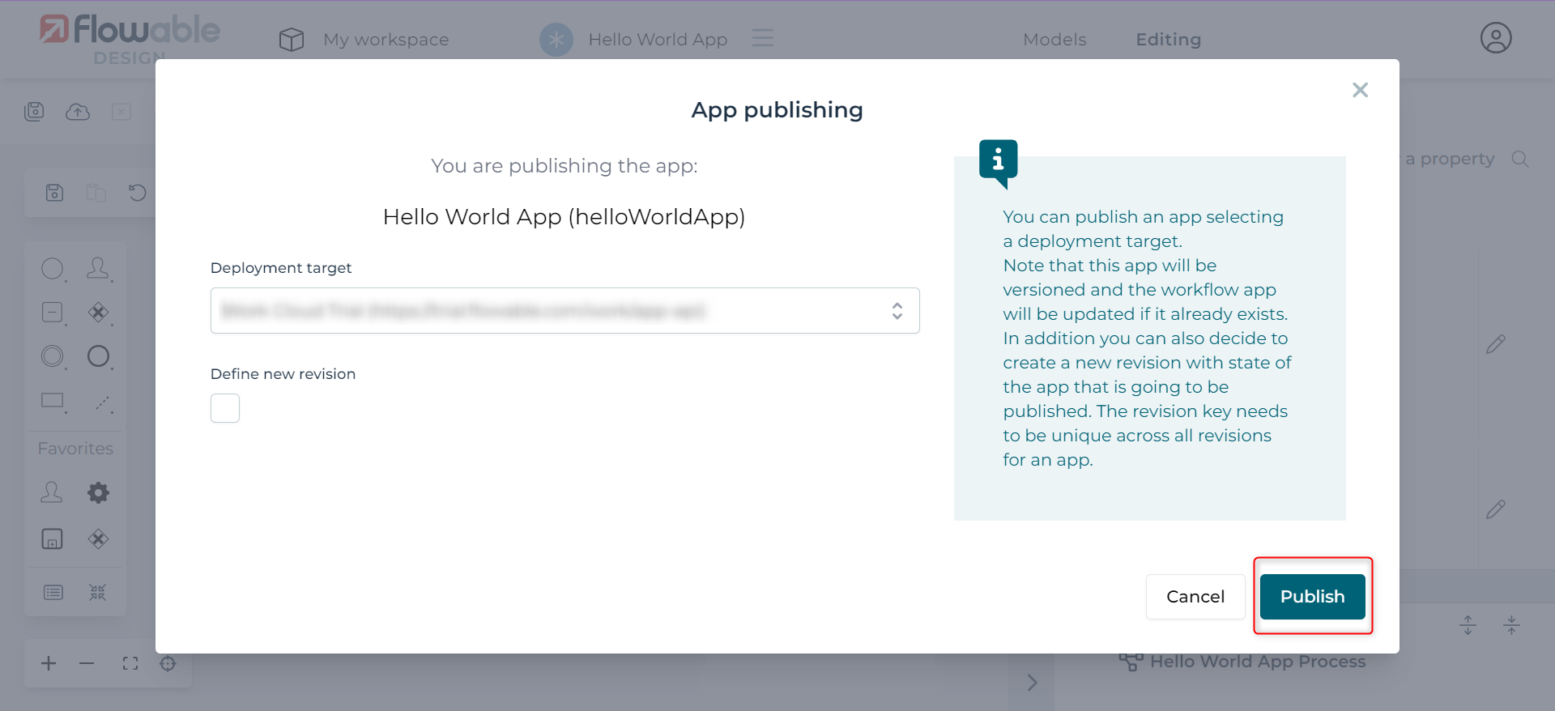Screen dimensions: 1555x711
Task: Open the user profile icon
Action: (1495, 38)
